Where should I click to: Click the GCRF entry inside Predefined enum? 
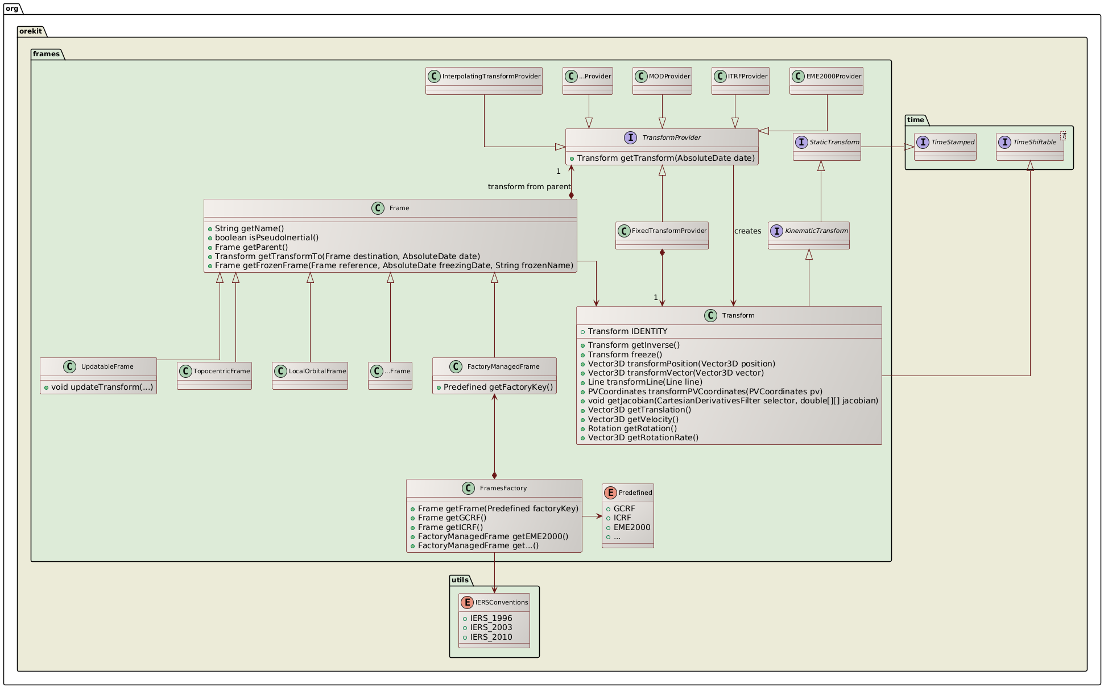tap(623, 508)
